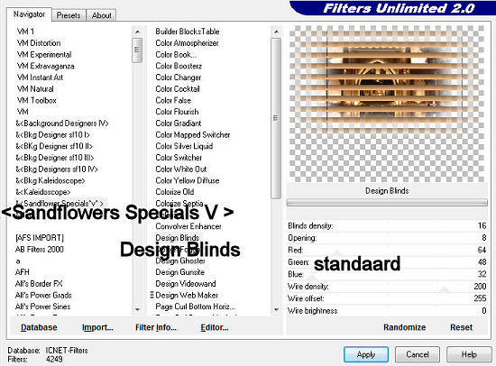Select Bkg Designers sf10 IV category
Viewport: 496px width, 366px height.
tap(57, 169)
